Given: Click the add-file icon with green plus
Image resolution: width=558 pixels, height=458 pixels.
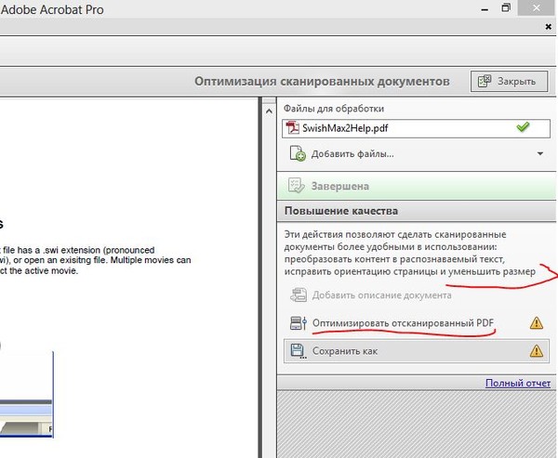Looking at the screenshot, I should point(298,153).
